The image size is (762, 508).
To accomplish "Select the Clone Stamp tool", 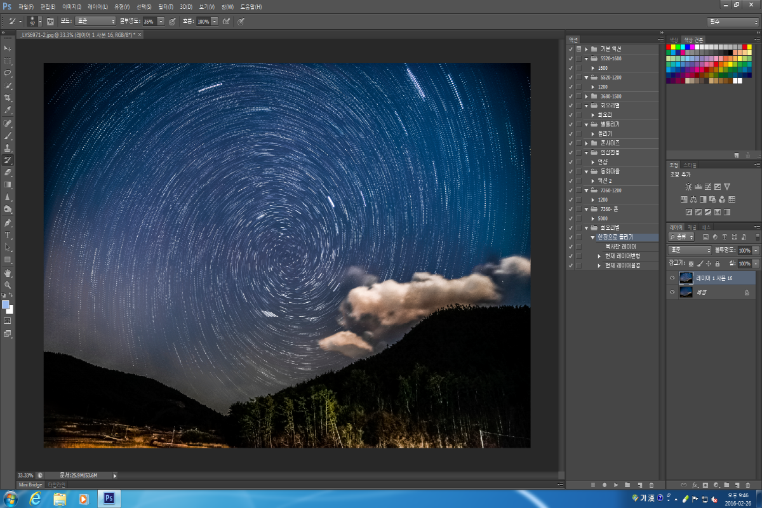I will click(8, 147).
